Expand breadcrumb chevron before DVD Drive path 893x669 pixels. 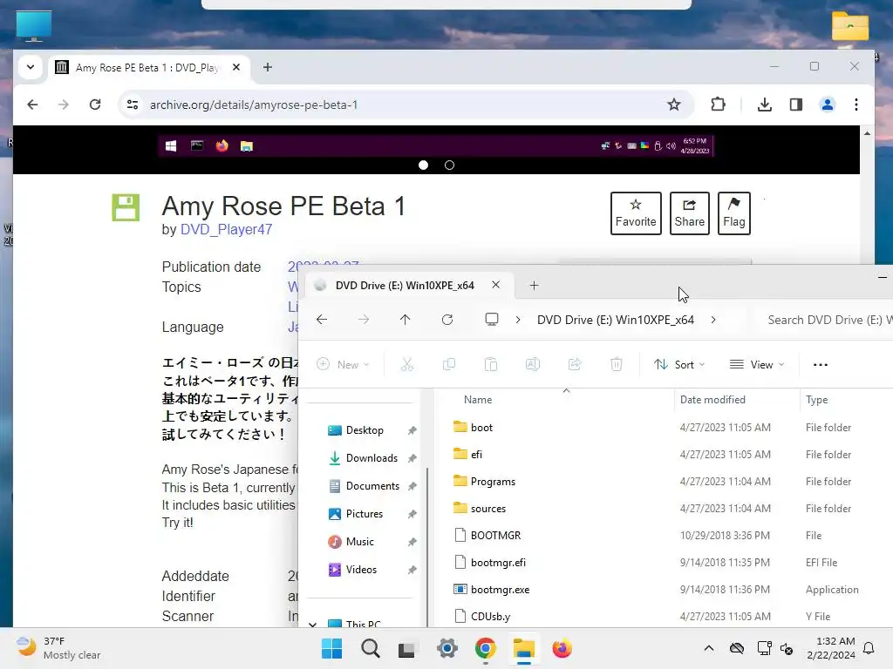coord(518,320)
